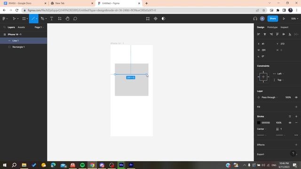This screenshot has width=301, height=169.
Task: Select the Move tool
Action: (14, 19)
